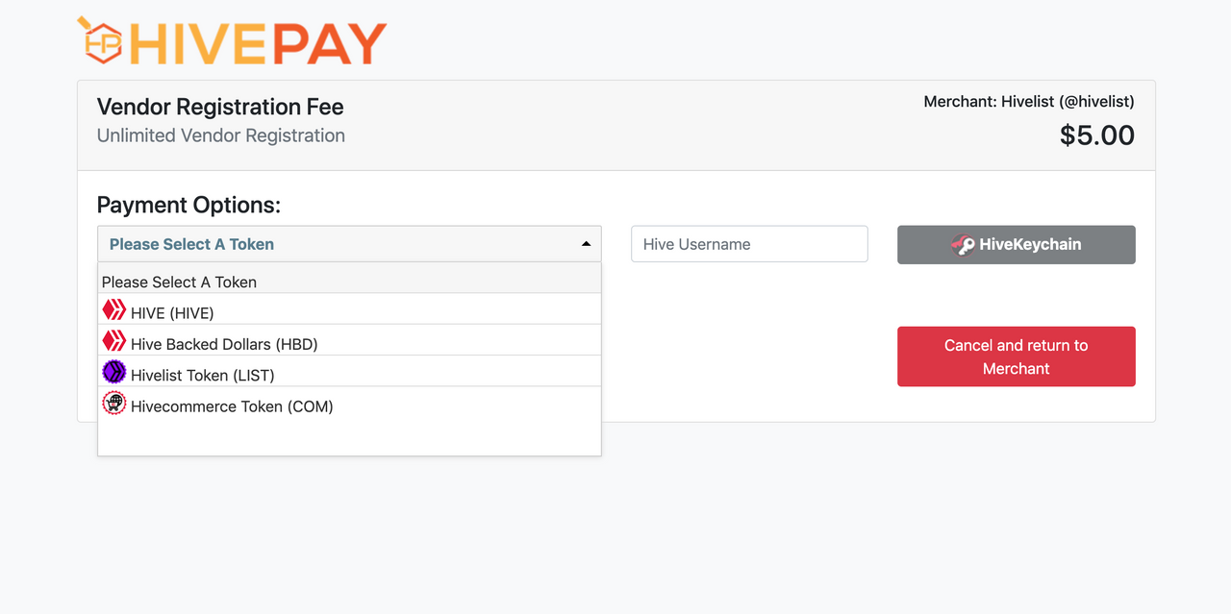The height and width of the screenshot is (614, 1231).
Task: Click the Vendor Registration Fee heading
Action: [x=220, y=107]
